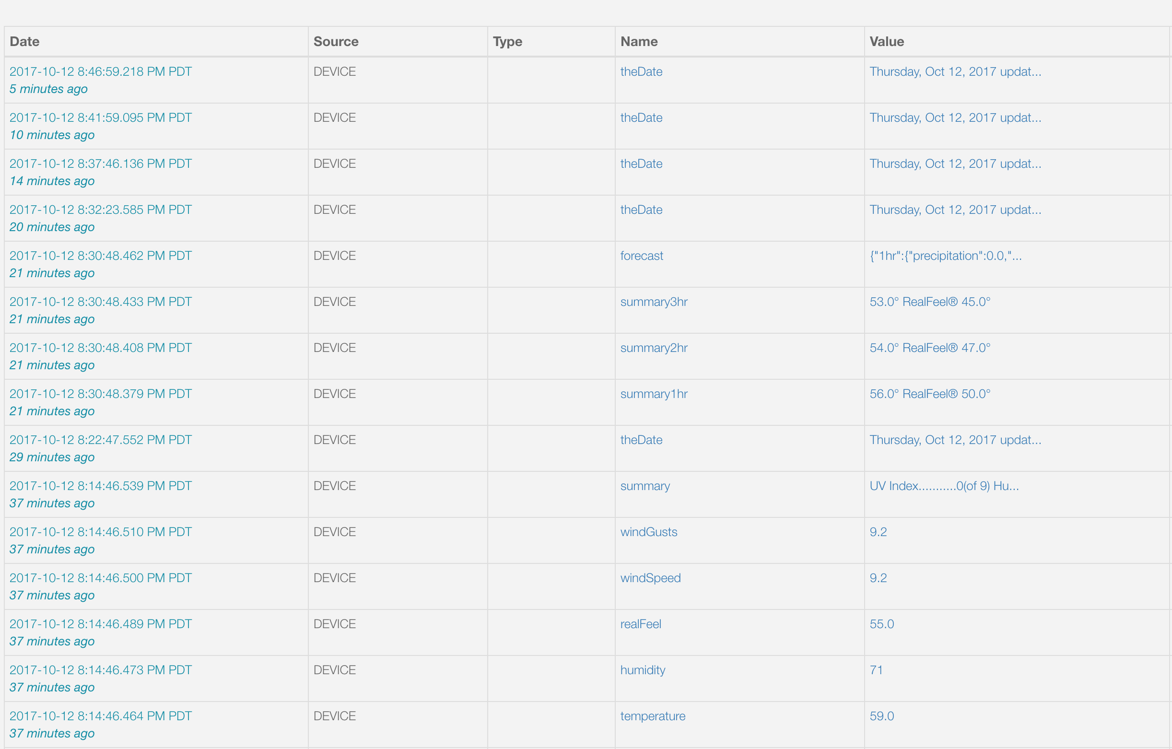Viewport: 1172px width, 749px height.
Task: Open the 8:30:48.433 PM date link
Action: click(x=101, y=302)
